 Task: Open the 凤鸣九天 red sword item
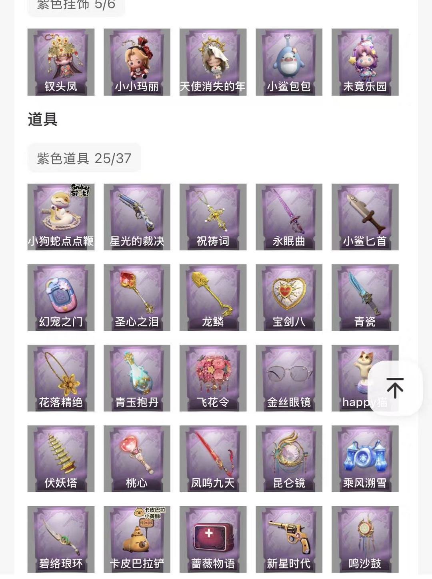pyautogui.click(x=213, y=459)
